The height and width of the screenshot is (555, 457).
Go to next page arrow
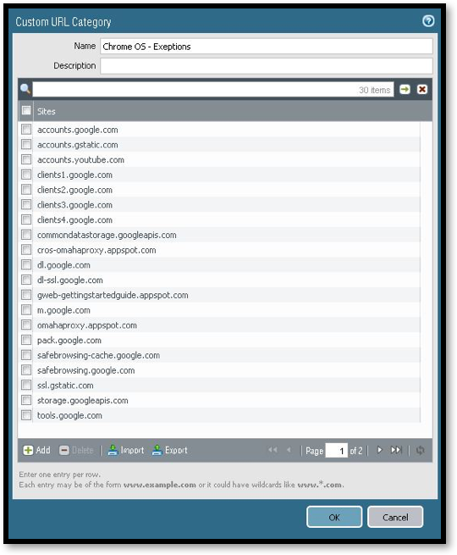[x=379, y=450]
